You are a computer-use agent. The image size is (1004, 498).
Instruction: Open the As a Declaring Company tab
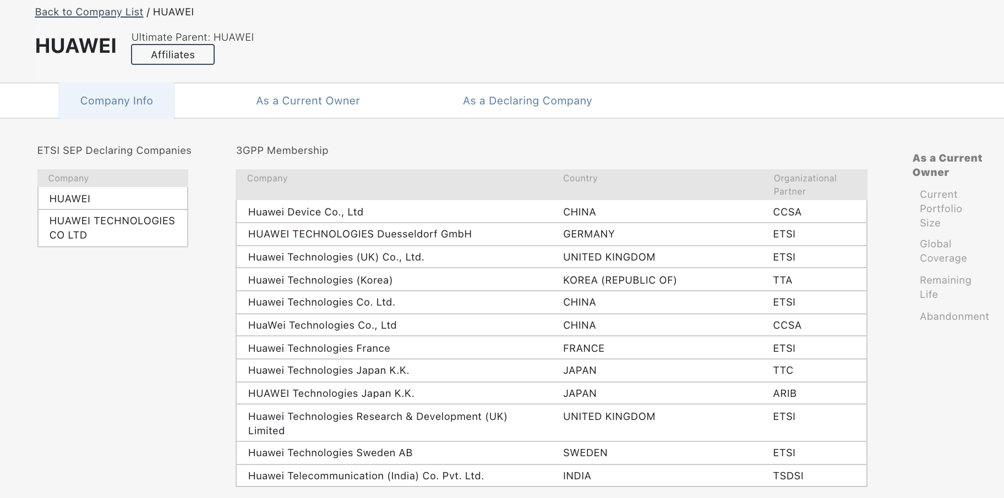[x=527, y=101]
